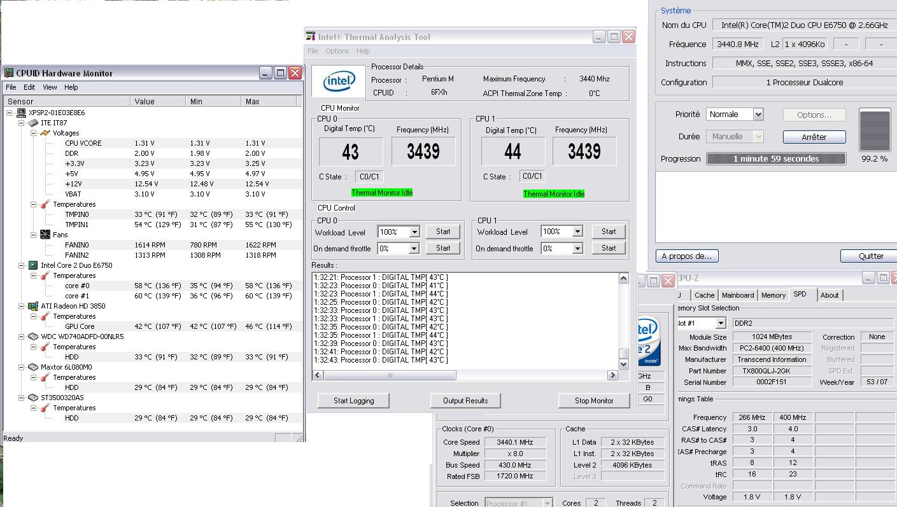The height and width of the screenshot is (507, 897).
Task: Click the Intel logo in Thermal Analysis Tool
Action: [339, 81]
